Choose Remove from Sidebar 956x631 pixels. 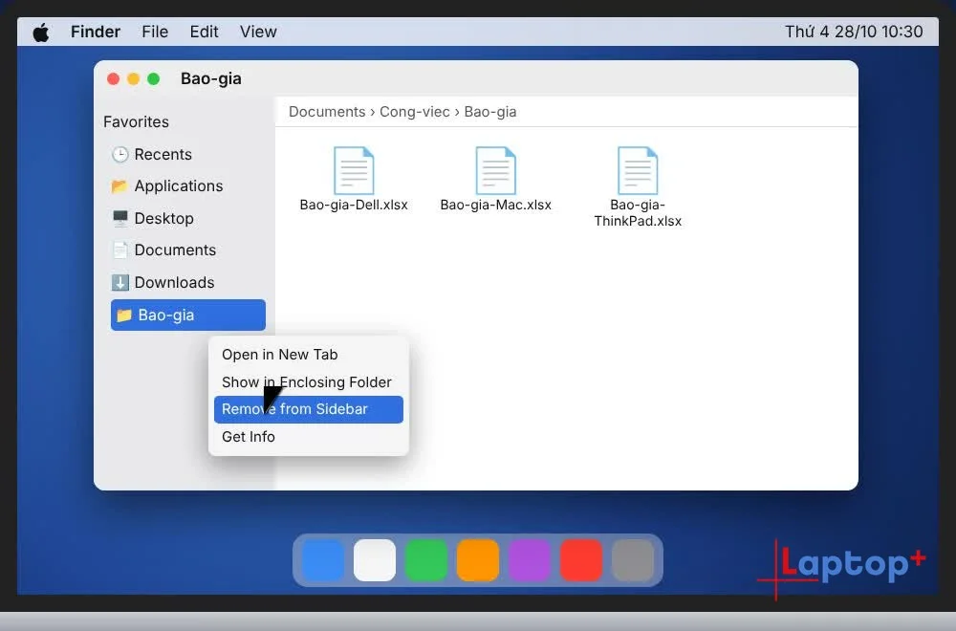[x=309, y=409]
